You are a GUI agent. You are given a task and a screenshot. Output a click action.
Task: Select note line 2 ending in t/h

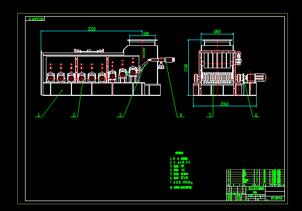click(x=180, y=163)
